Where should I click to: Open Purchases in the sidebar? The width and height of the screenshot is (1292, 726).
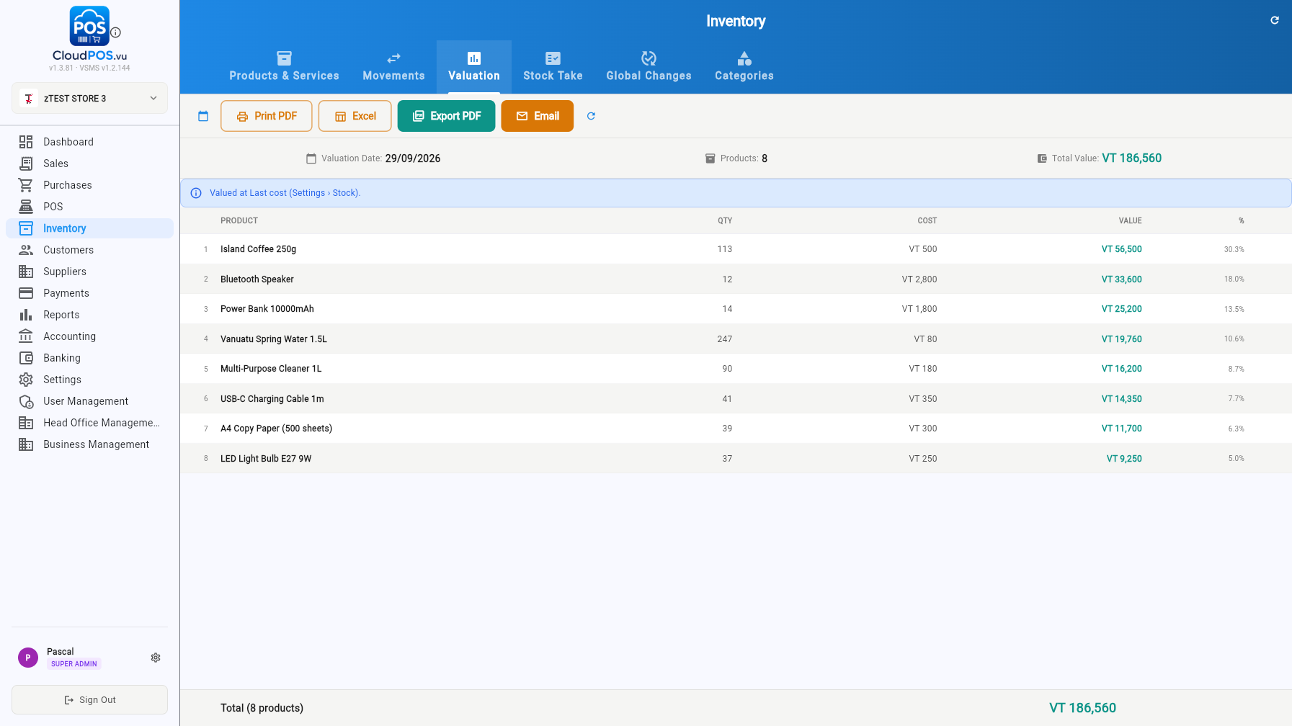click(x=89, y=185)
